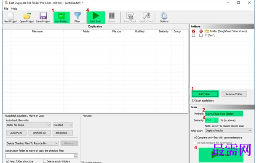259x163 pixels.
Task: Open the File menu
Action: tap(6, 8)
